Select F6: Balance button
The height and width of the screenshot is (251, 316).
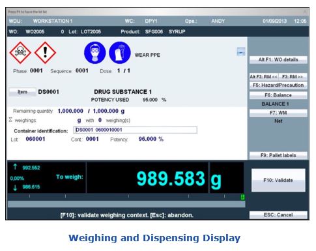click(x=278, y=95)
